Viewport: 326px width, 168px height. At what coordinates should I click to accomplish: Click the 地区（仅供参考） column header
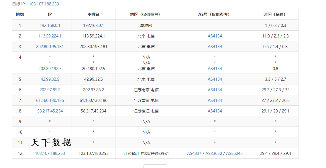tap(146, 14)
